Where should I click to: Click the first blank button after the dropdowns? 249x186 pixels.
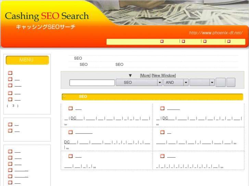pos(221,83)
